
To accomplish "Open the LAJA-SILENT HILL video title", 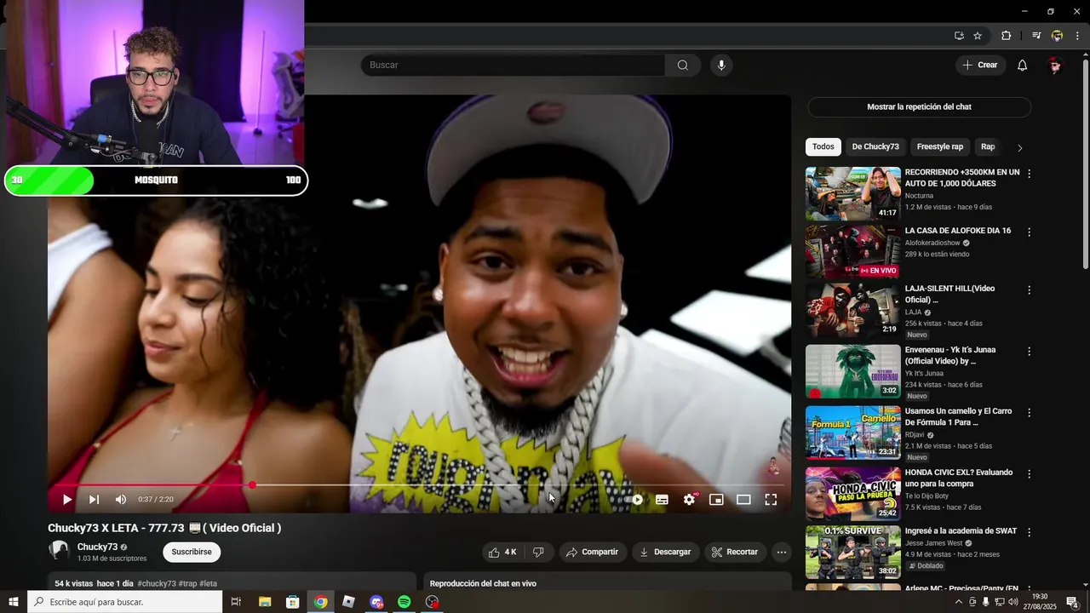I will [949, 295].
